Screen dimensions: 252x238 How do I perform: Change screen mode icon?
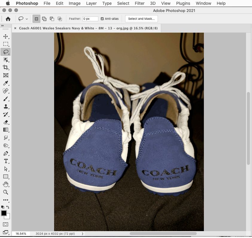tap(5, 232)
